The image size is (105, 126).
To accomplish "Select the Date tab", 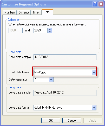I will click(x=47, y=12).
